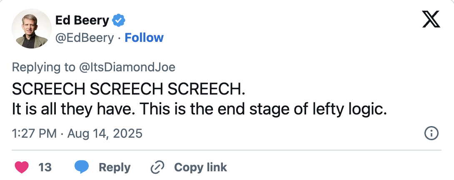Open the info circle icon
This screenshot has height=180, width=454.
click(x=431, y=133)
